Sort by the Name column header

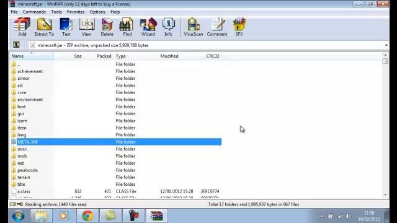[x=32, y=56]
